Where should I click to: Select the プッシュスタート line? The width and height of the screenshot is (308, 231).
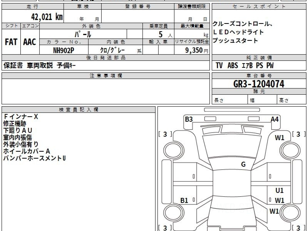click(235, 41)
